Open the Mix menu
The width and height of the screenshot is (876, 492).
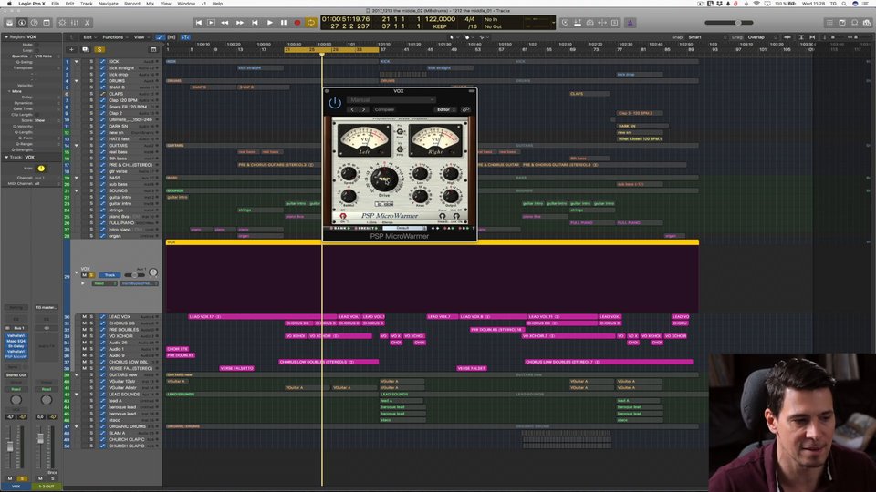point(150,4)
